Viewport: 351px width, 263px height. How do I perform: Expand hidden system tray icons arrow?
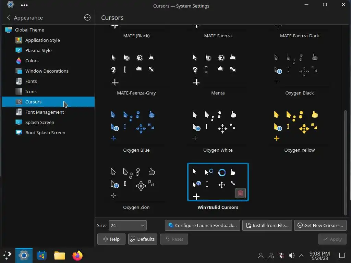click(301, 255)
